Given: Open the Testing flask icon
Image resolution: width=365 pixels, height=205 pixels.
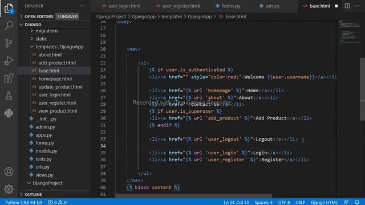Looking at the screenshot, I should [9, 96].
